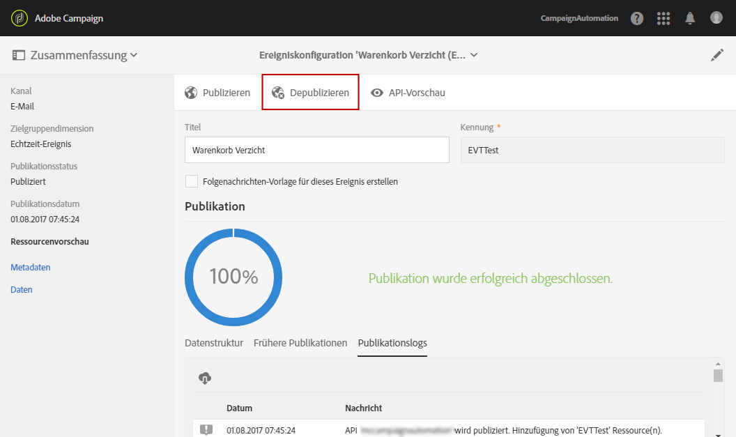
Task: Click the Publizieren button label
Action: point(227,93)
